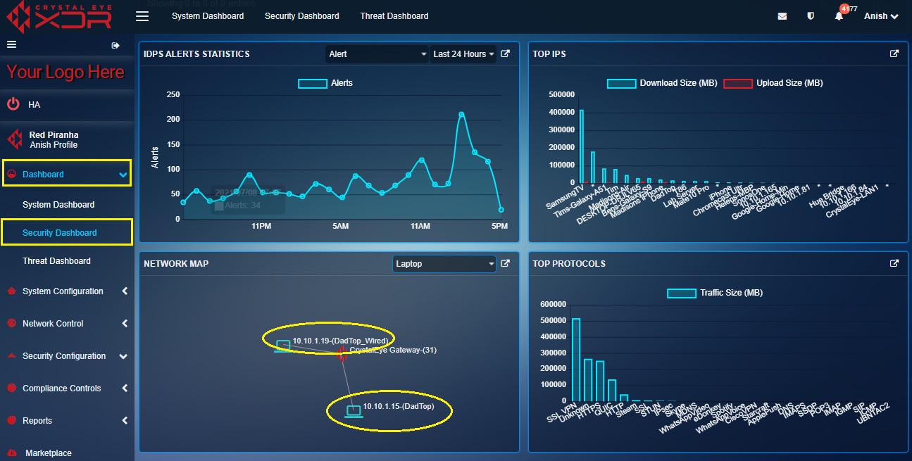Click the sidebar hamburger icon

point(11,45)
